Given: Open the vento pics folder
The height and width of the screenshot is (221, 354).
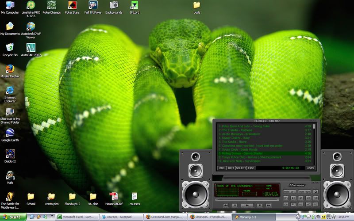Looking at the screenshot, I should pos(51,199).
